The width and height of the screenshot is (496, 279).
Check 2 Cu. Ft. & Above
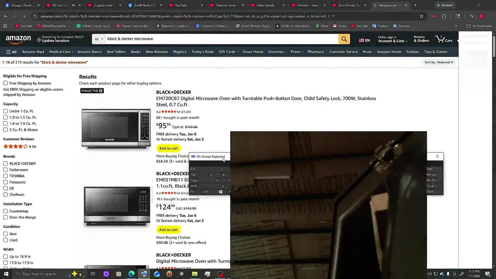click(5, 130)
